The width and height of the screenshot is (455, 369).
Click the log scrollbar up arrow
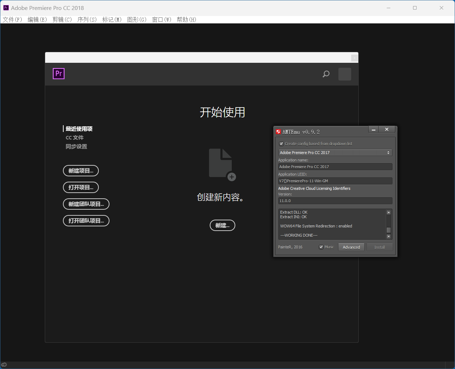point(389,212)
